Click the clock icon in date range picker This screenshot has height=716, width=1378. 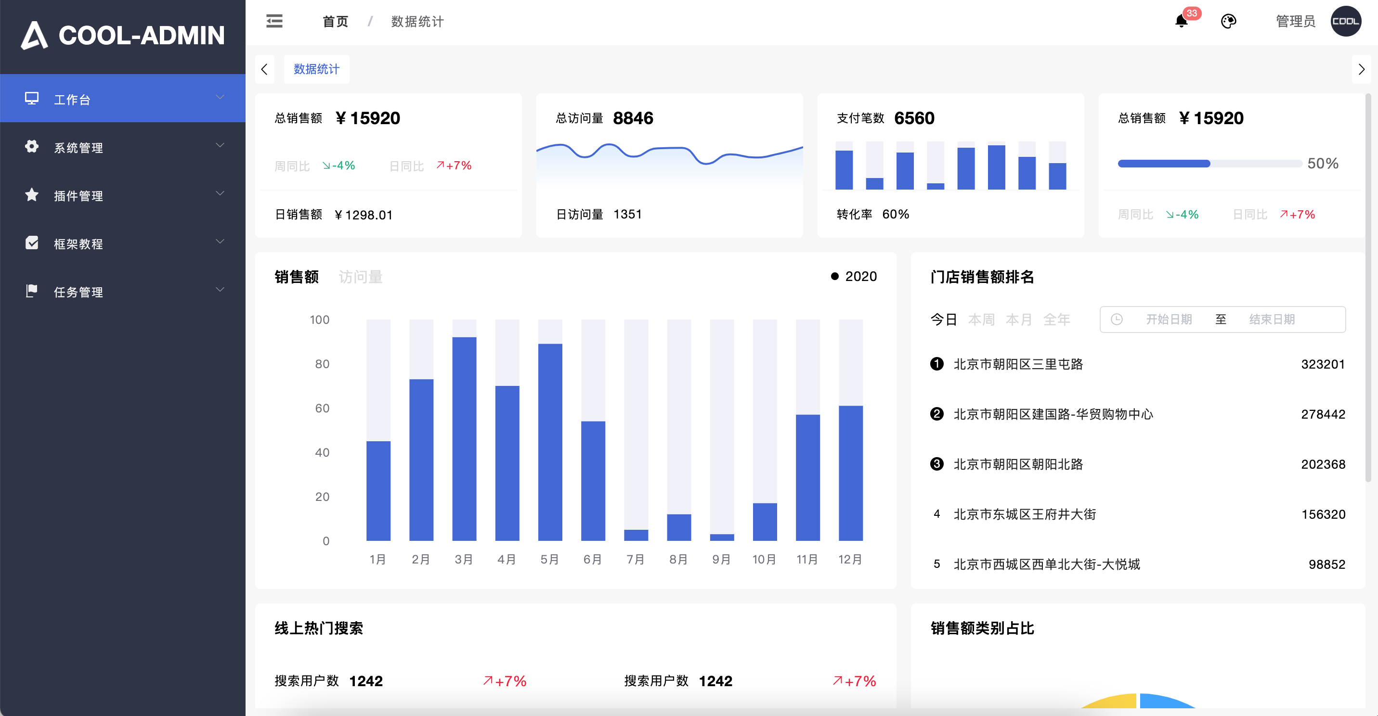(1117, 319)
